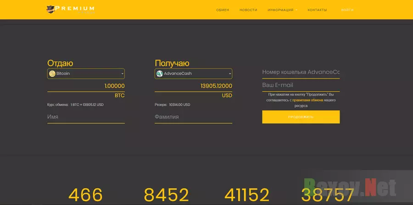Viewport: 413px width, 205px height.
Task: Click the Отдаю heading
Action: tap(60, 63)
